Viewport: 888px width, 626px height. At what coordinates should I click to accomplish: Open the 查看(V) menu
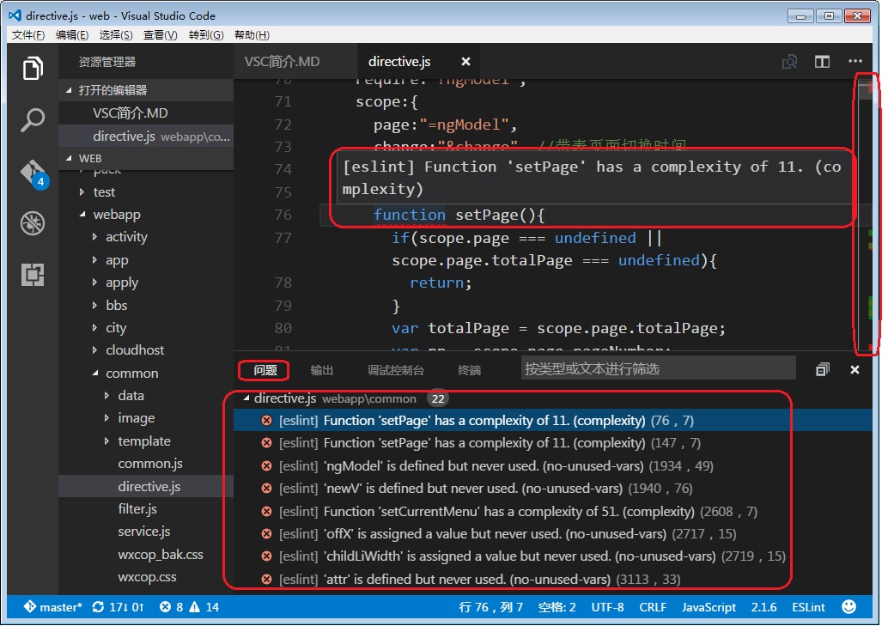pos(161,35)
